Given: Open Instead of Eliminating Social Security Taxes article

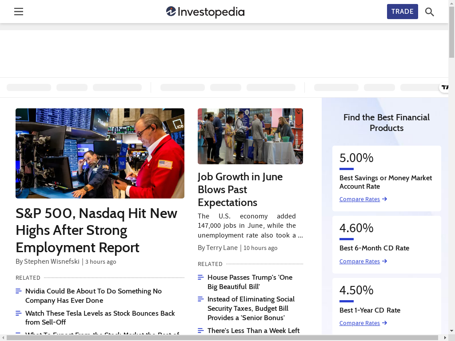Looking at the screenshot, I should [x=251, y=308].
